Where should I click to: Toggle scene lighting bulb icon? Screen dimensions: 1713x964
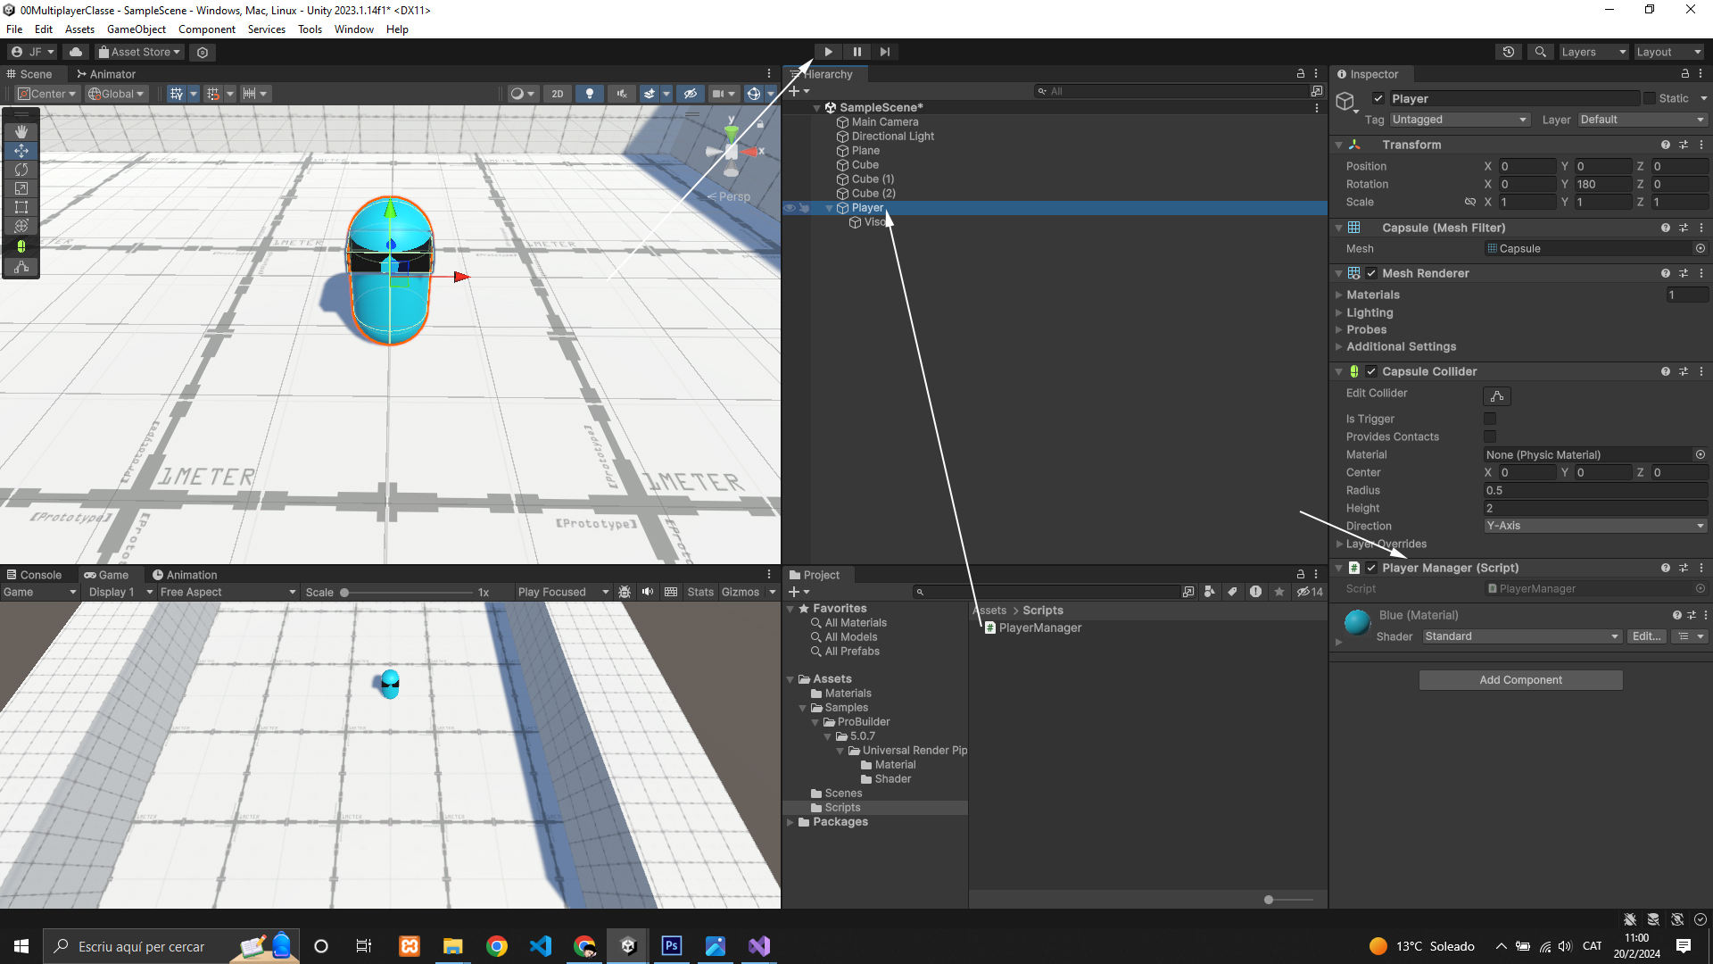tap(589, 94)
